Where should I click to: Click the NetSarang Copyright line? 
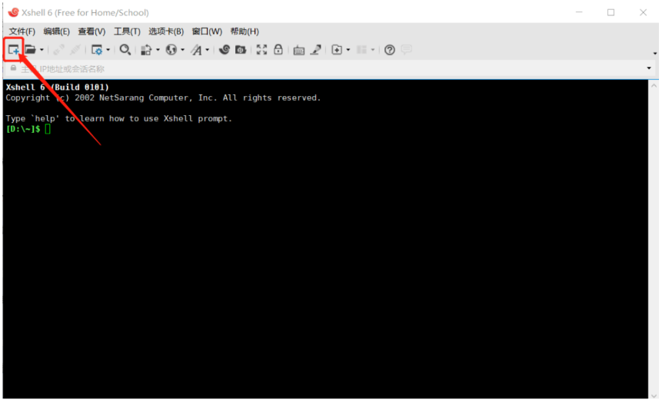click(163, 98)
